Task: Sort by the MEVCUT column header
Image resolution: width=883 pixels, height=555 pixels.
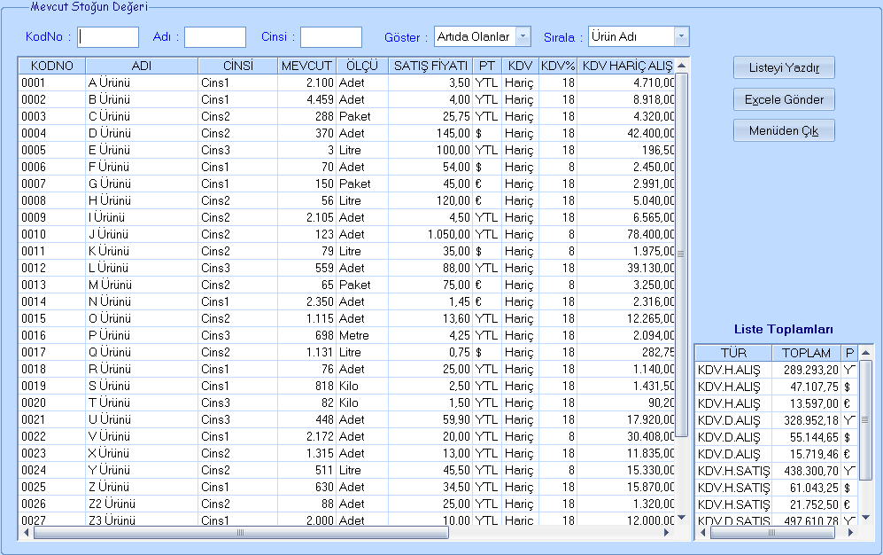Action: coord(306,66)
